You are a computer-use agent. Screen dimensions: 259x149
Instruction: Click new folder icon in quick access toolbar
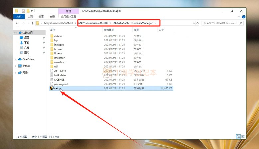[28, 11]
